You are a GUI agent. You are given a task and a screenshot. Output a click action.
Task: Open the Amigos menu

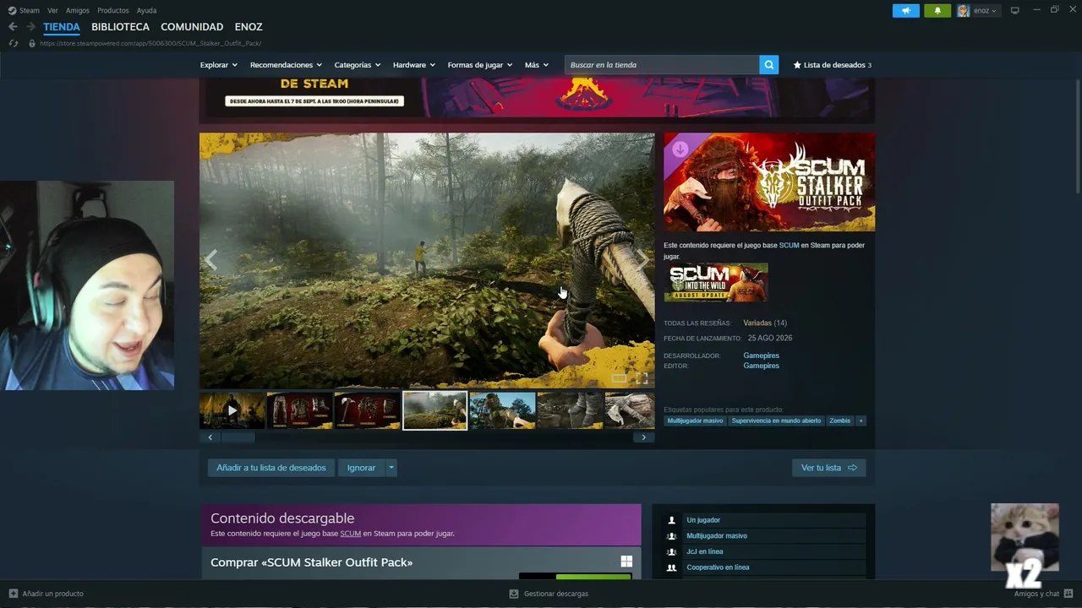pos(78,10)
